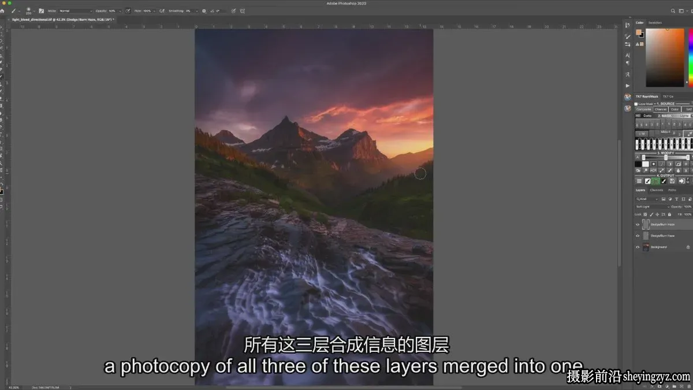Image resolution: width=693 pixels, height=390 pixels.
Task: Expand the Opacity slider arrow in options bar
Action: click(x=120, y=11)
